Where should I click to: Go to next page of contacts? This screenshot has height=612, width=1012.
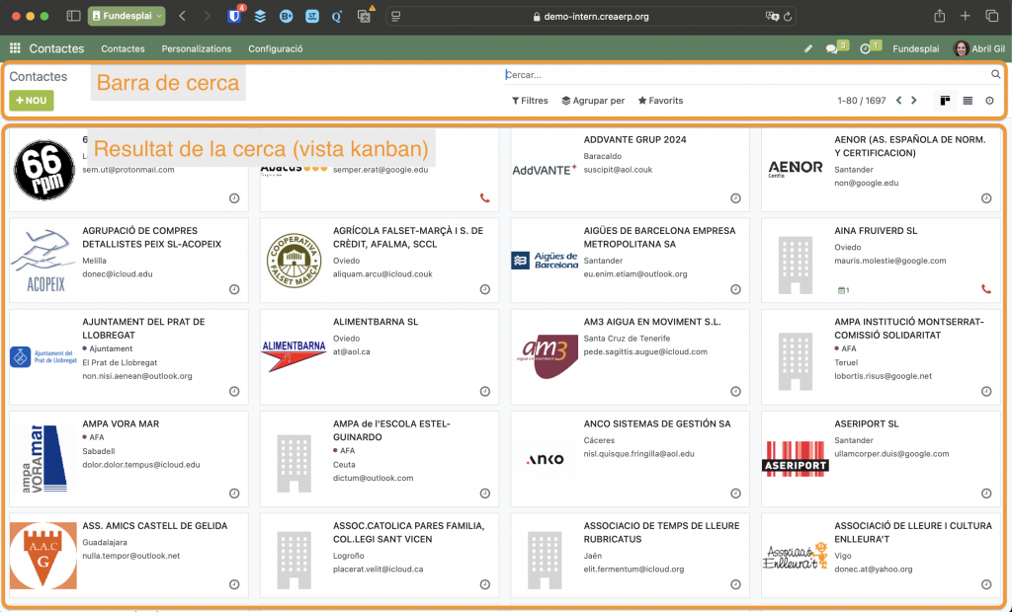(x=914, y=101)
